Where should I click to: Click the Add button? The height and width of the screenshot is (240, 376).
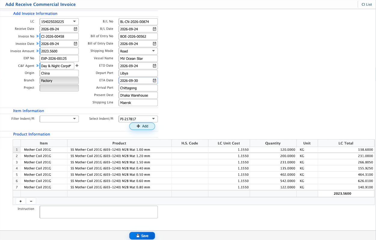click(142, 126)
